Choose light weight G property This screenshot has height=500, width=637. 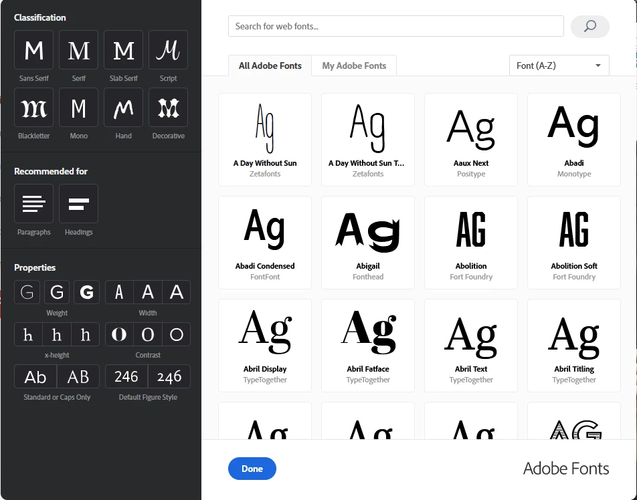pos(27,292)
